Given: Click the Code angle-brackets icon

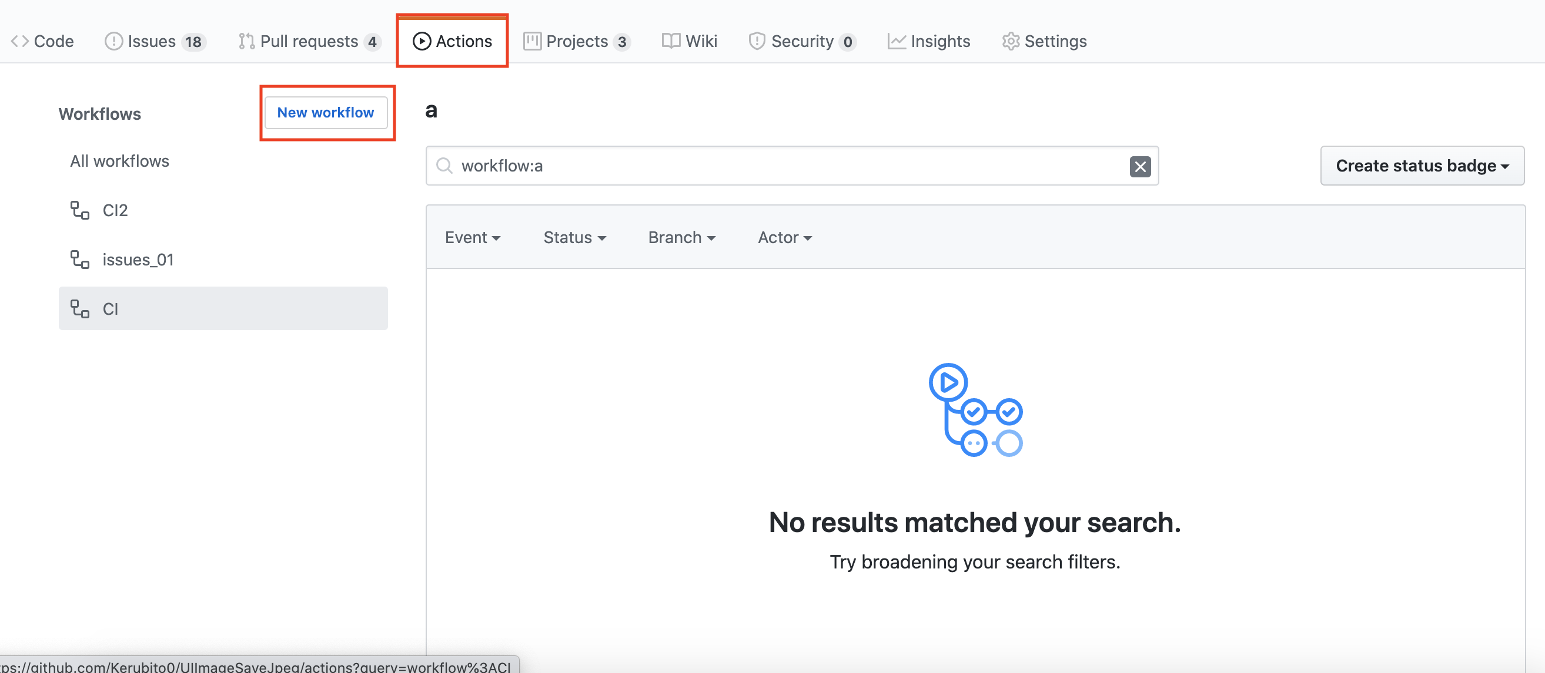Looking at the screenshot, I should coord(20,41).
